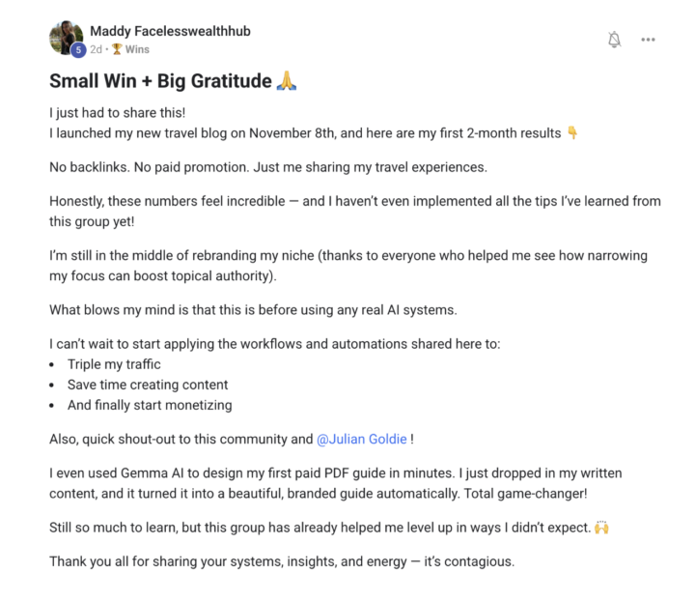Click the level 5 badge on the avatar

[77, 50]
